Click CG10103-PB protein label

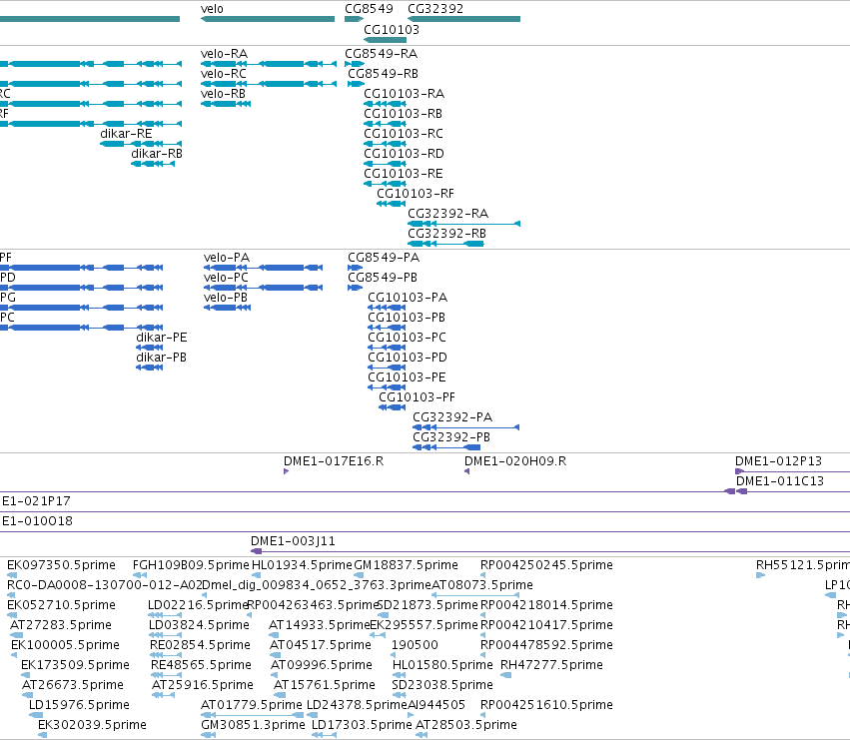407,318
